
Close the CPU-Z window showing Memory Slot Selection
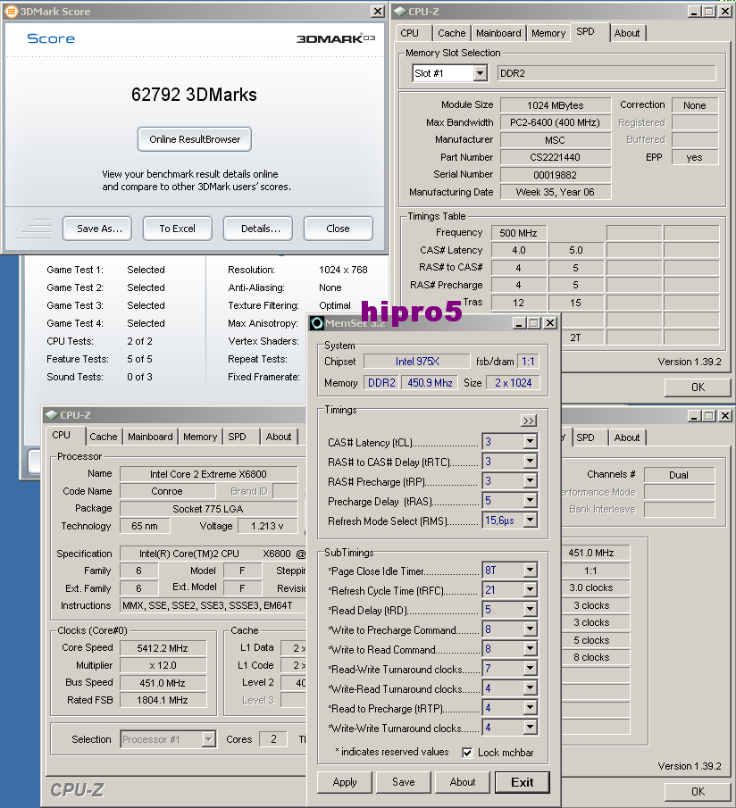click(725, 12)
